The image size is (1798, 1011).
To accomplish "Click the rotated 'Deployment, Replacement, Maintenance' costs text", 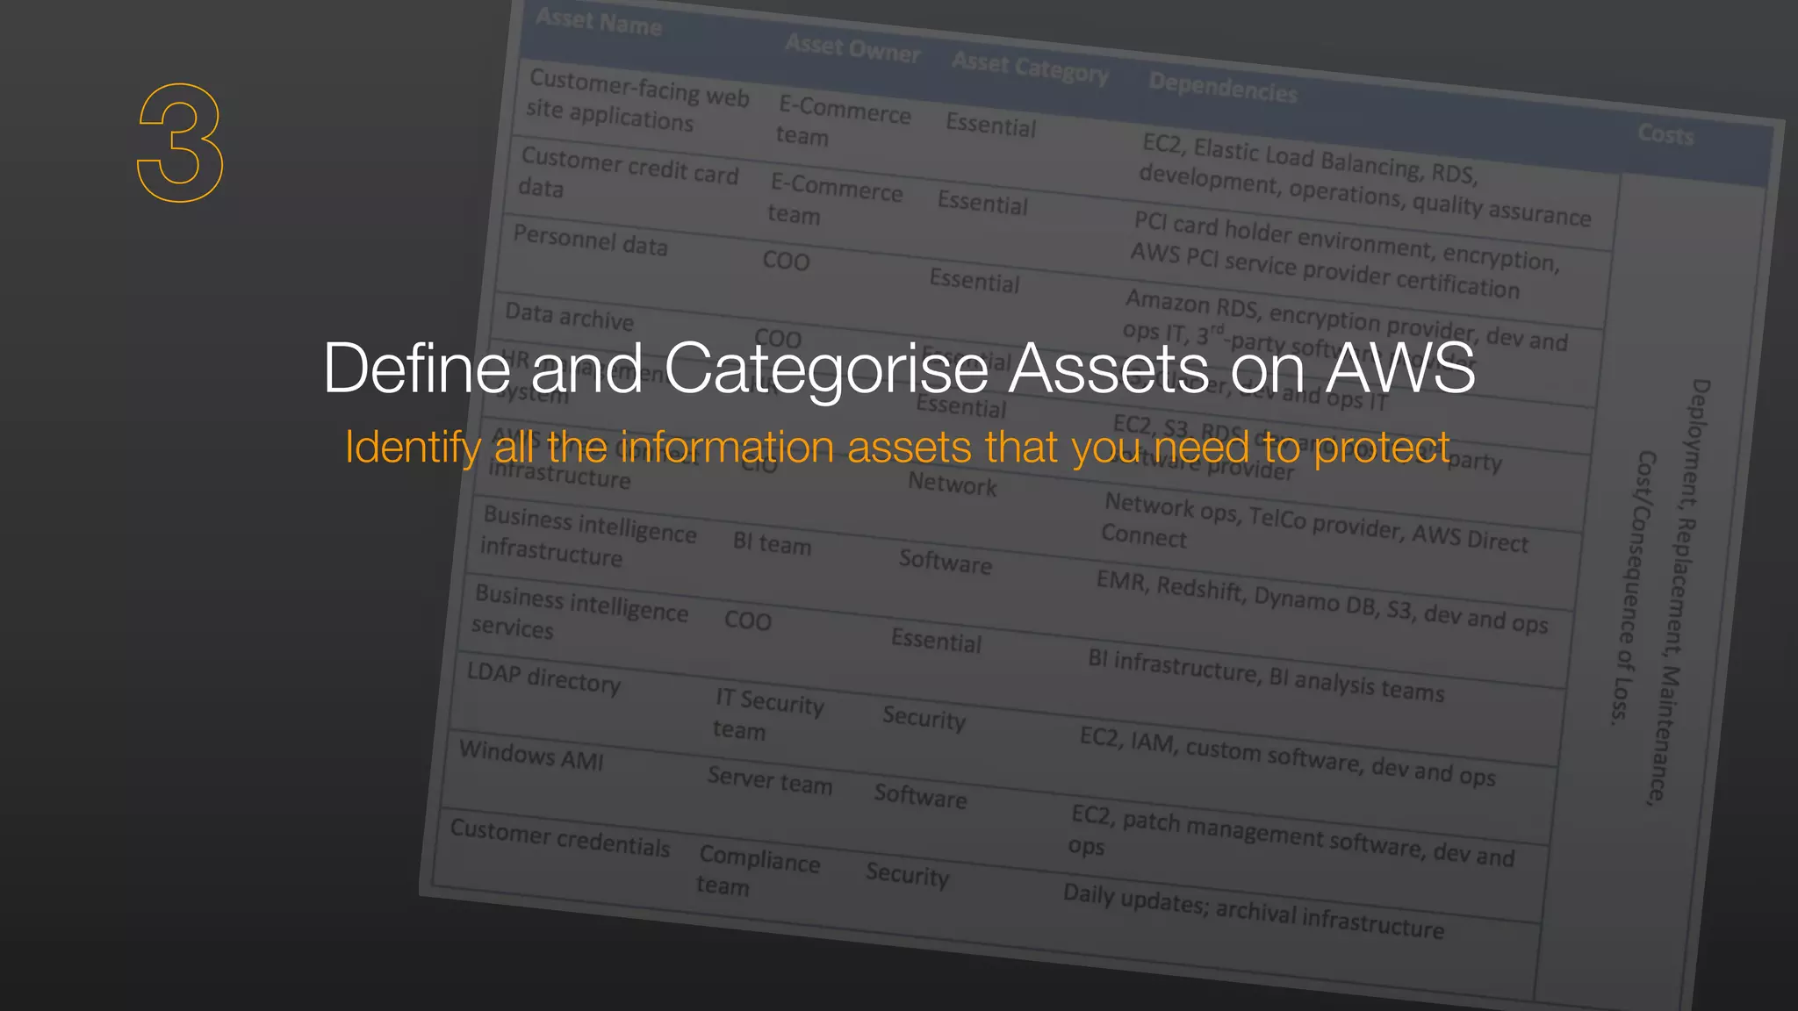I will [x=1678, y=592].
